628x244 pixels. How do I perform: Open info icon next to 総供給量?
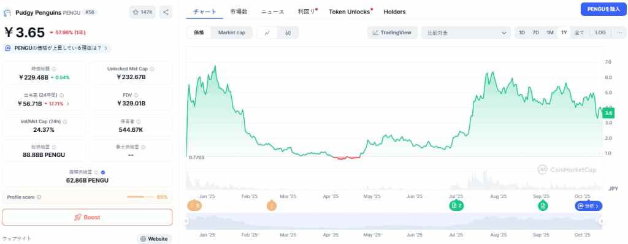(x=54, y=147)
